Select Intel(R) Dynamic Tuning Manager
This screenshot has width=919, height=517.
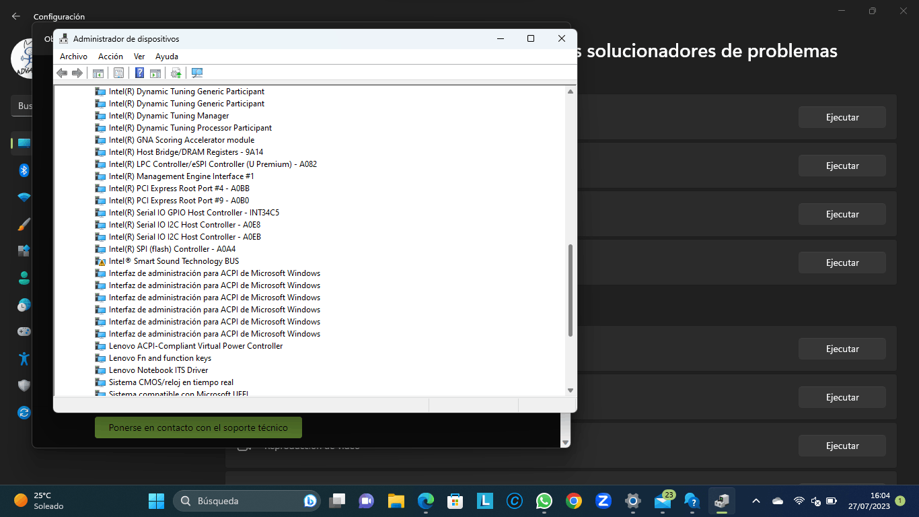(169, 116)
